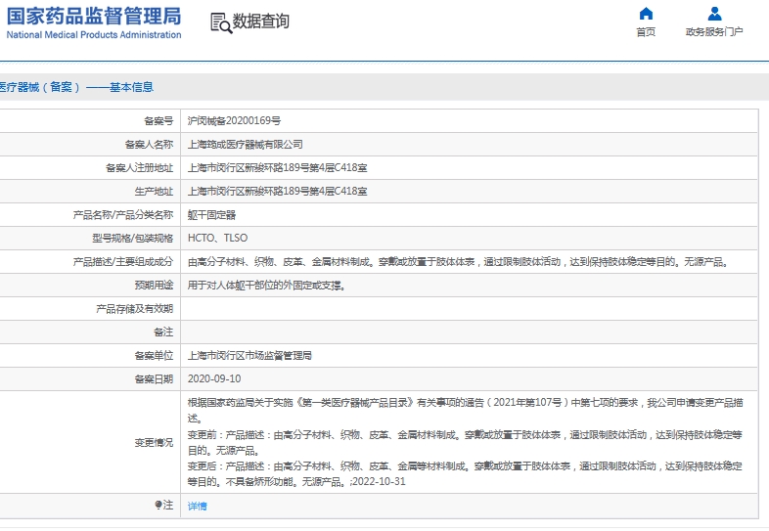
Task: Click the 产品存储及有效期 label
Action: coord(134,309)
